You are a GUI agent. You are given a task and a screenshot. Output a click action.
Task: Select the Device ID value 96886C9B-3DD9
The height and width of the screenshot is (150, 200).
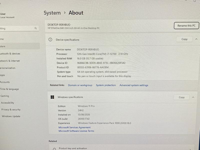[101, 63]
